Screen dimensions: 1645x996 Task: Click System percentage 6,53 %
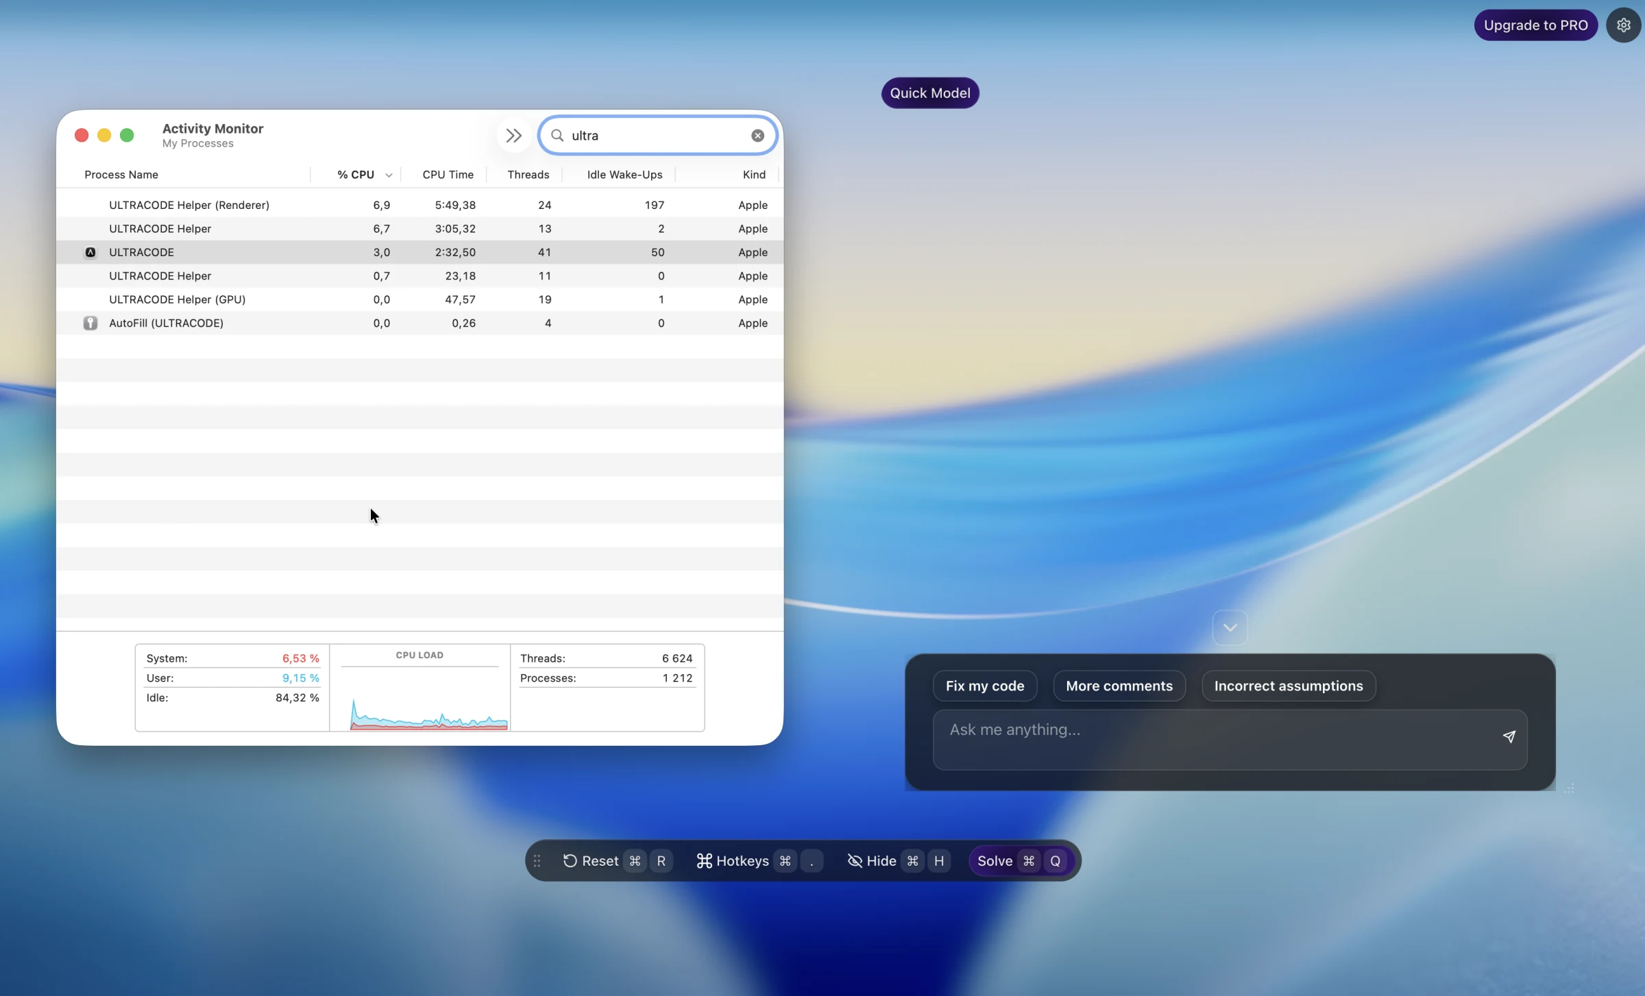[300, 658]
